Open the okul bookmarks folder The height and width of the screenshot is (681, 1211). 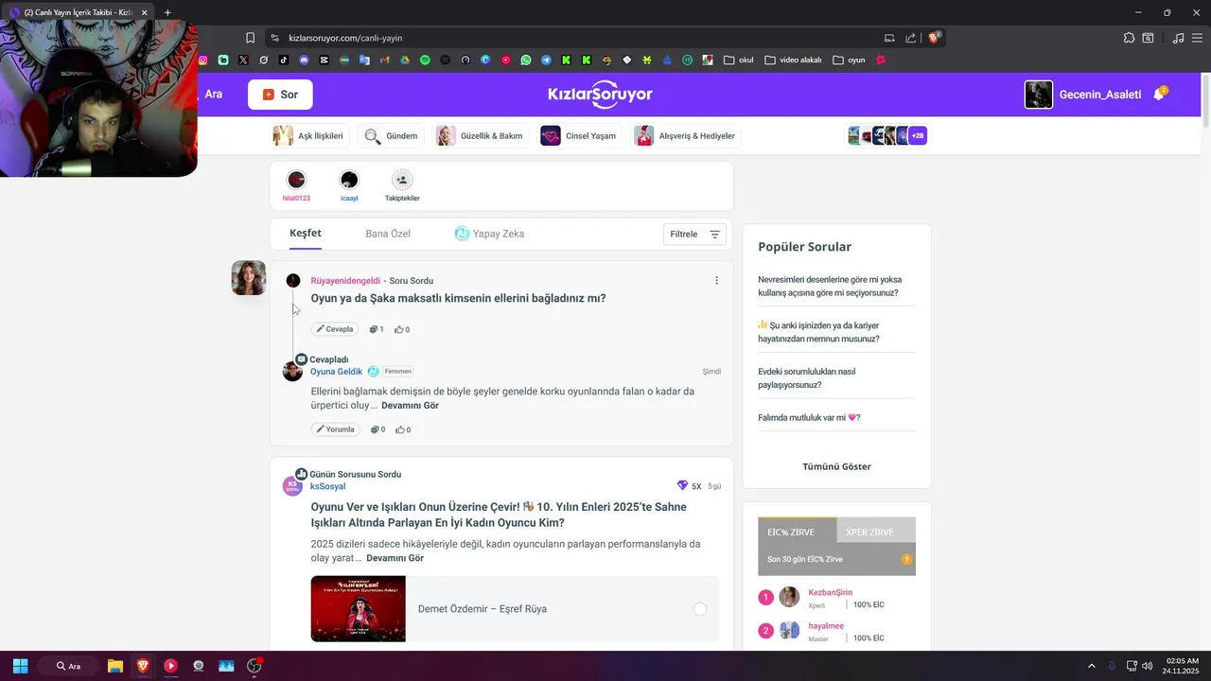738,60
